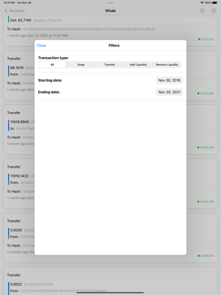This screenshot has height=295, width=221.
Task: Open block number 19,702,911
Action: coord(206,39)
